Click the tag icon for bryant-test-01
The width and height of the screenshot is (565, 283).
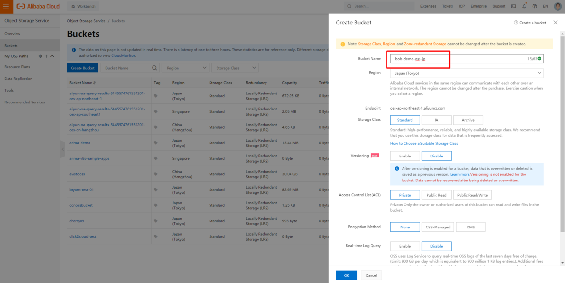156,189
